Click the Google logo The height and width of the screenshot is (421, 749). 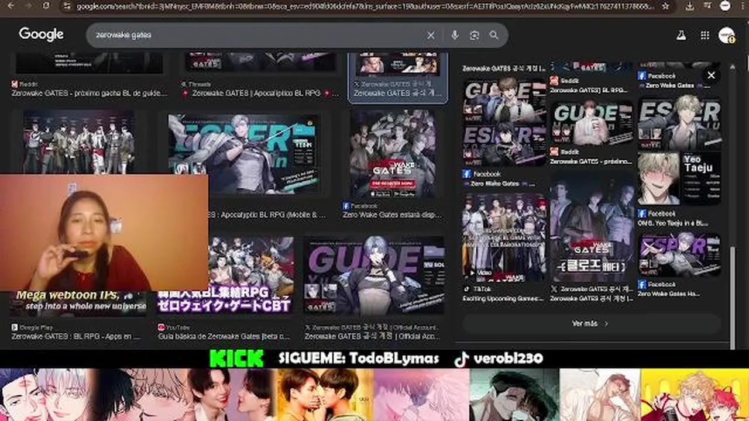(x=41, y=34)
